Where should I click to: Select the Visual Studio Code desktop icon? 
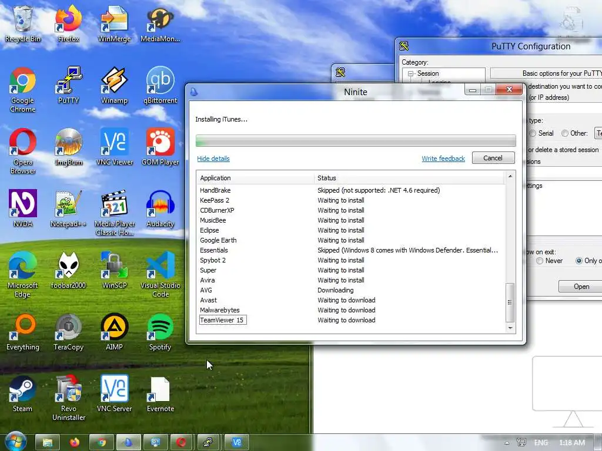click(x=160, y=275)
